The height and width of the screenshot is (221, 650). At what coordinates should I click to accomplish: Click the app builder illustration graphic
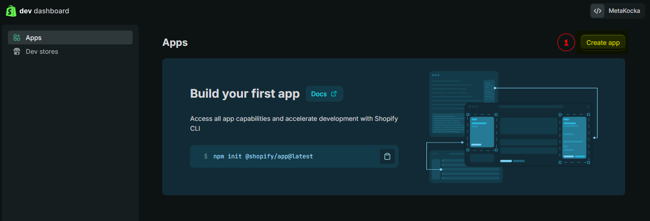512,127
